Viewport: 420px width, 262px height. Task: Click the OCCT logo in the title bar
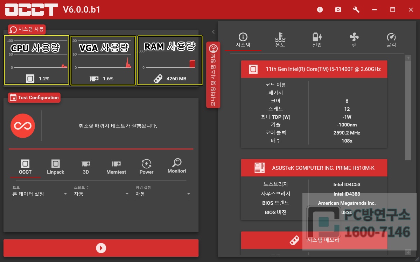coord(31,9)
